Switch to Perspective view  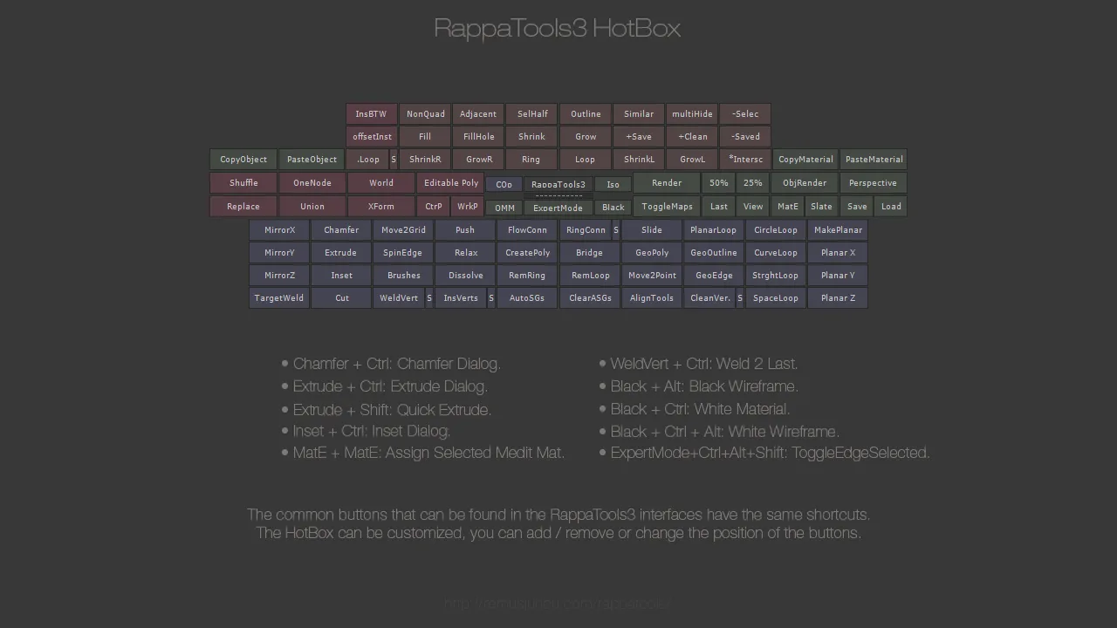(873, 182)
